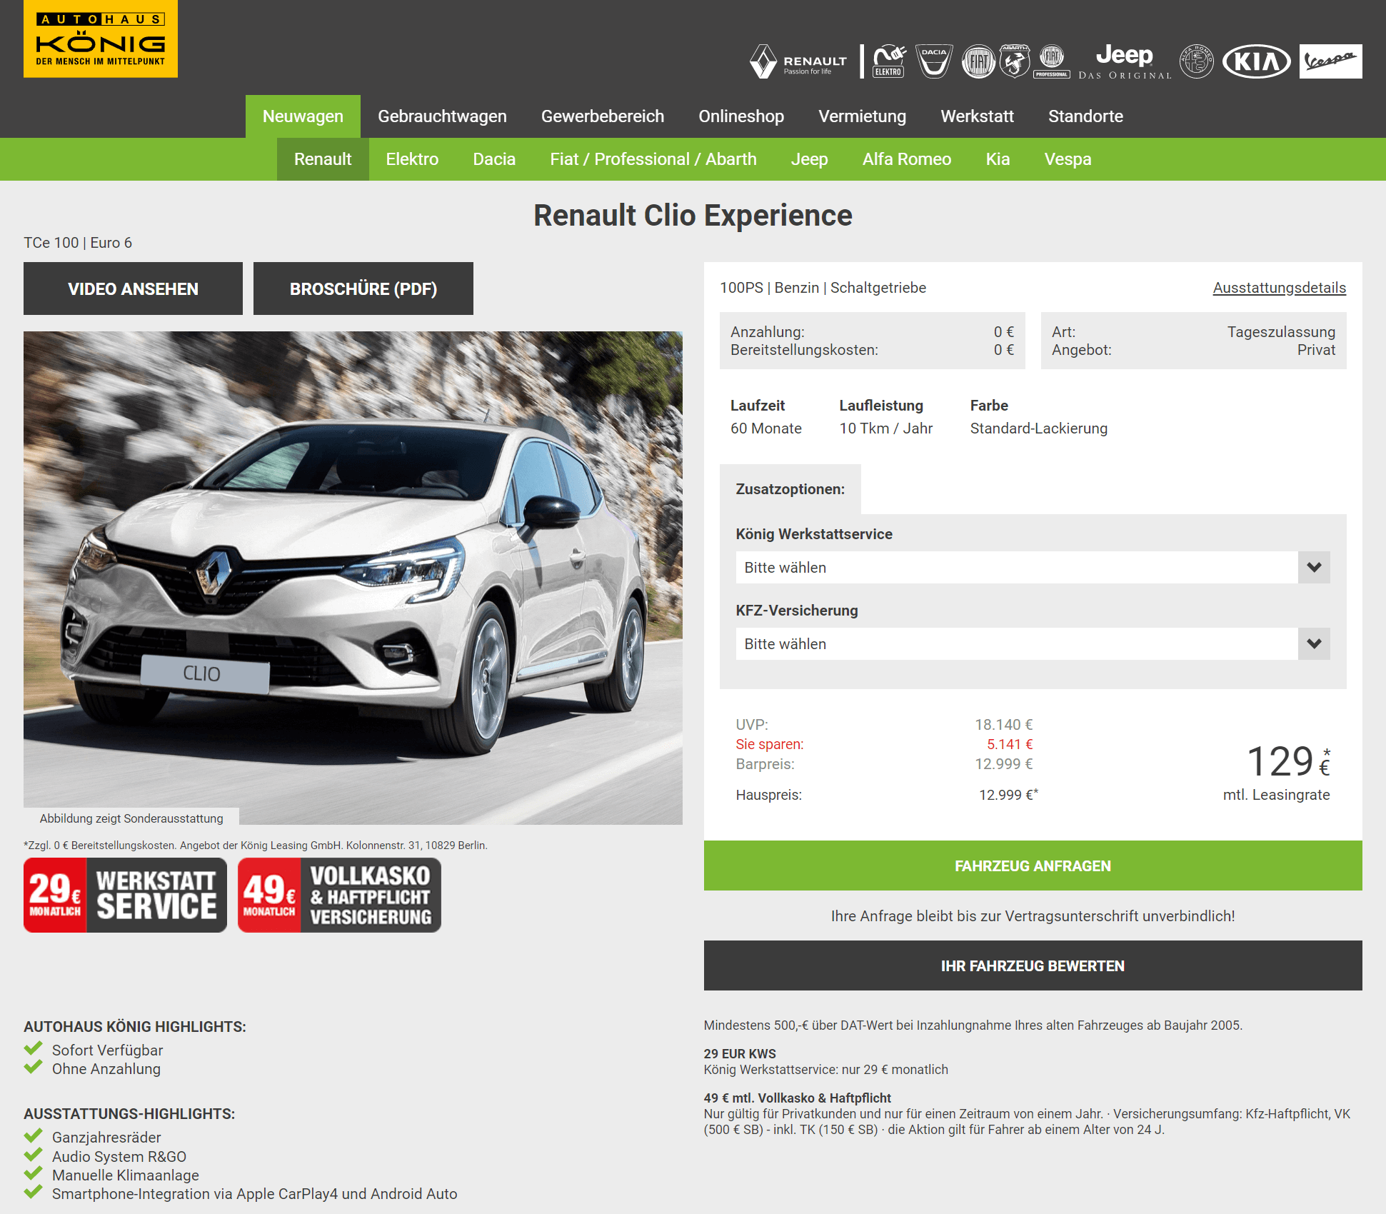Click the Autohaus König logo
Image resolution: width=1386 pixels, height=1214 pixels.
click(x=101, y=39)
